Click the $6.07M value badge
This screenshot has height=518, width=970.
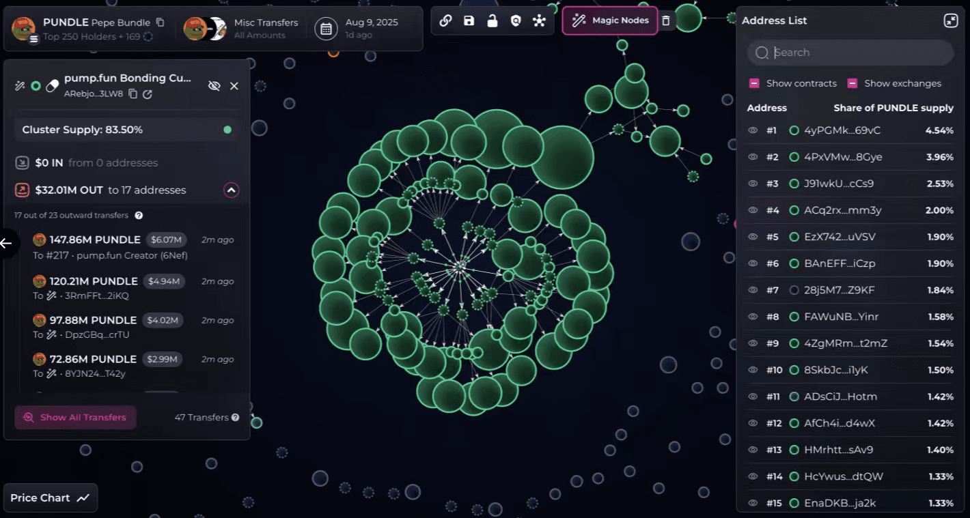pyautogui.click(x=166, y=240)
